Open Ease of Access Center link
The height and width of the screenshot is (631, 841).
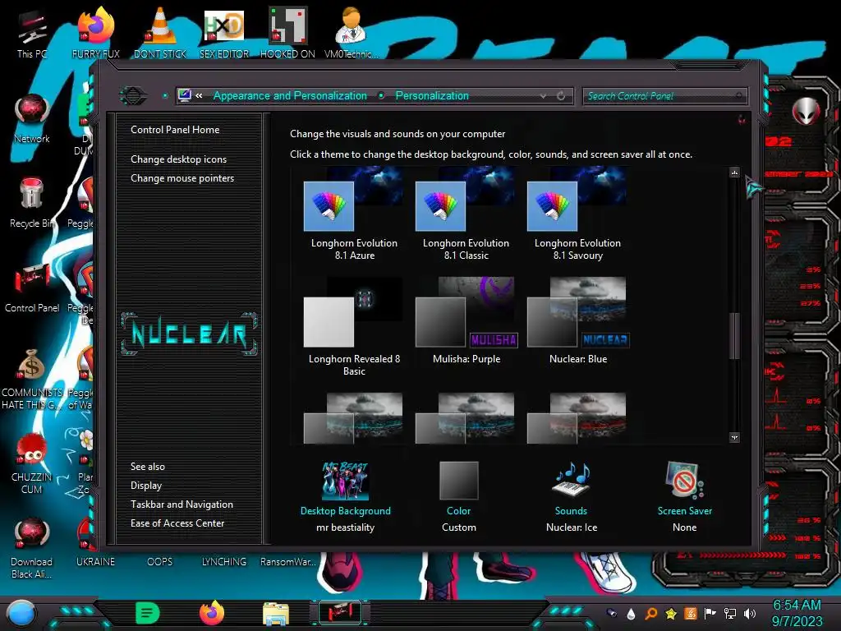(x=177, y=523)
